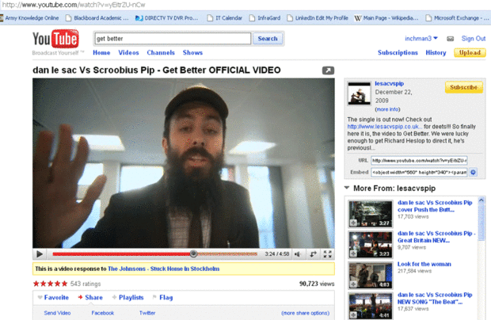
Task: Add the 4:03 video to the queue with plus icon
Action: coord(353,284)
